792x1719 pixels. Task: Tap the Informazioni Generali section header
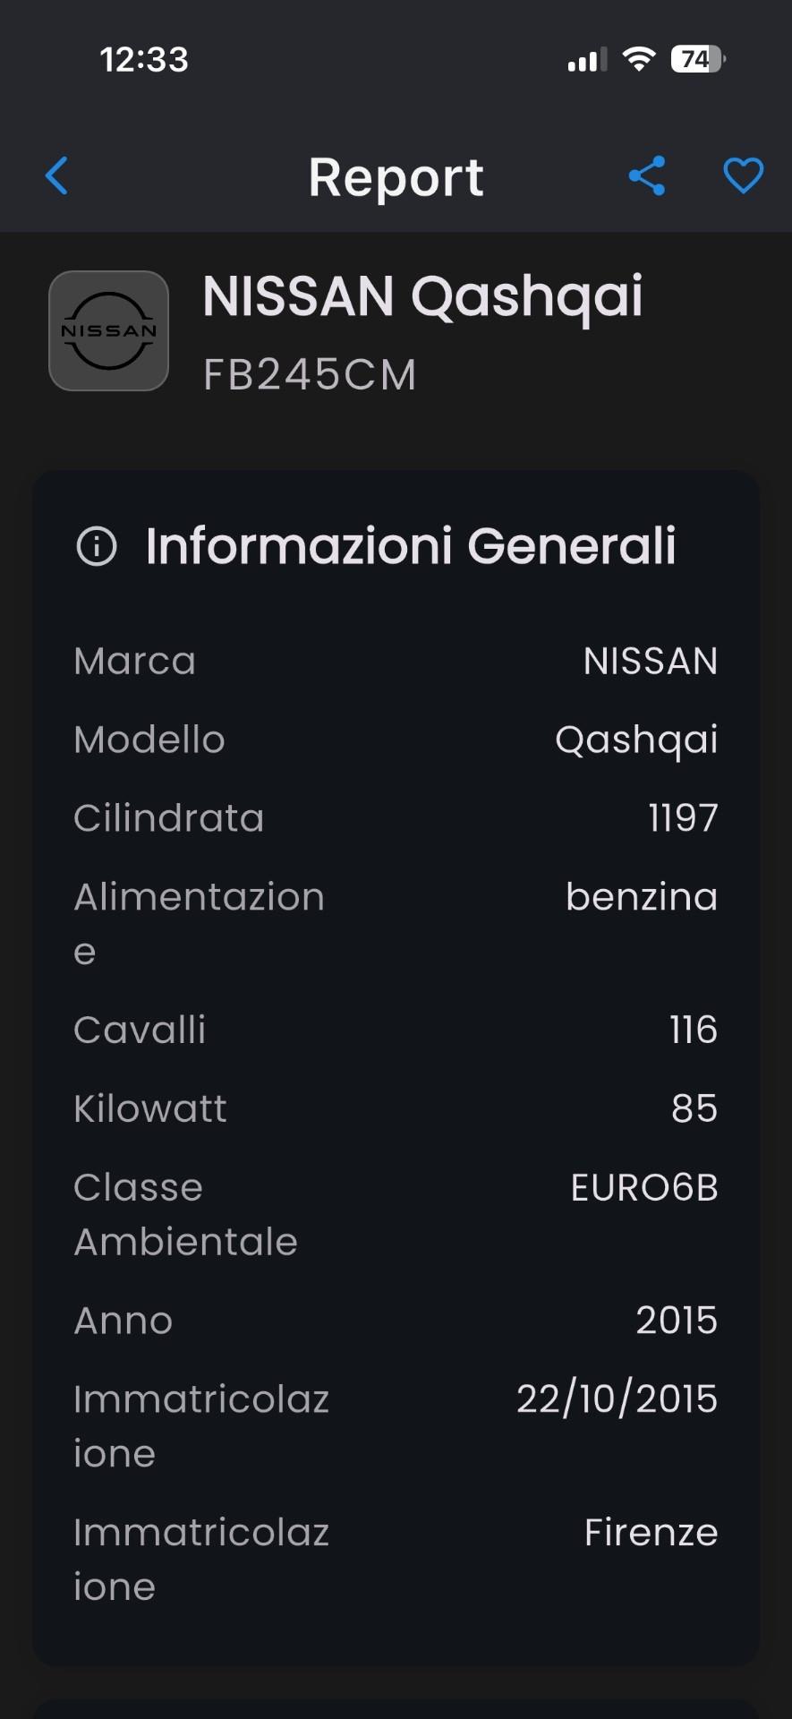click(410, 546)
